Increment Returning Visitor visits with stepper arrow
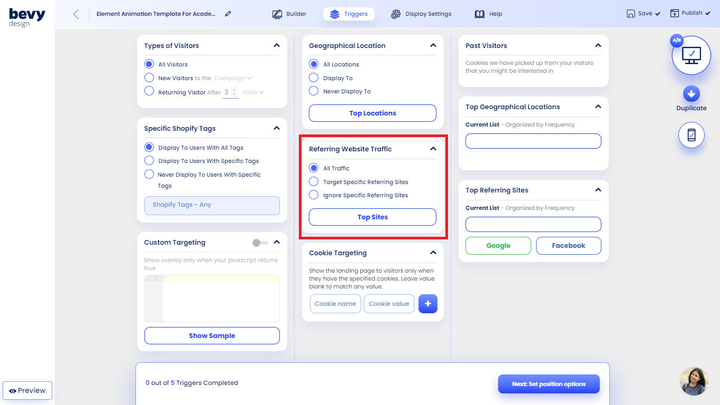Image resolution: width=720 pixels, height=405 pixels. pyautogui.click(x=235, y=90)
